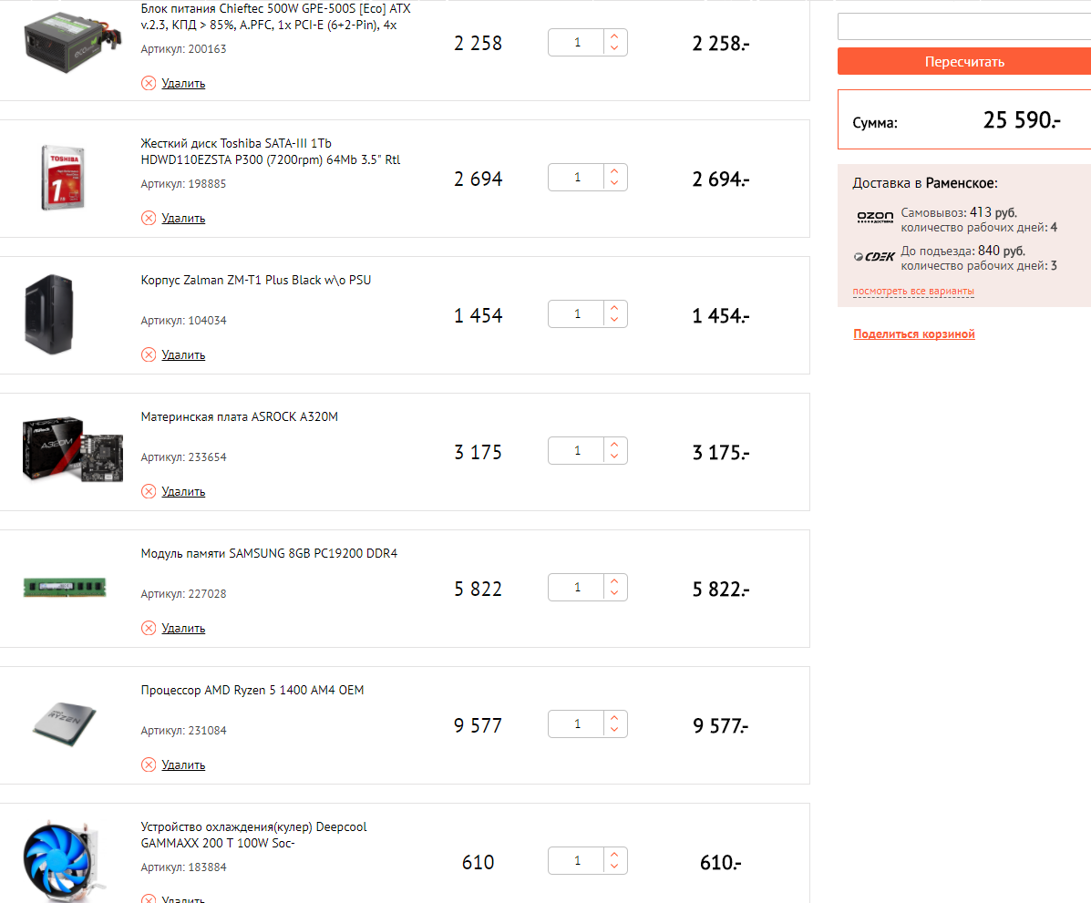Increase quantity of Toshiba hard drive
The width and height of the screenshot is (1091, 903).
click(614, 171)
